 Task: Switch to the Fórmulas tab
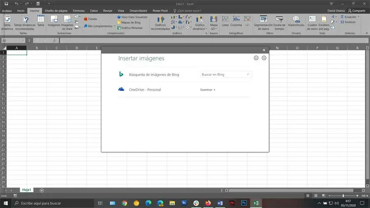tap(79, 11)
